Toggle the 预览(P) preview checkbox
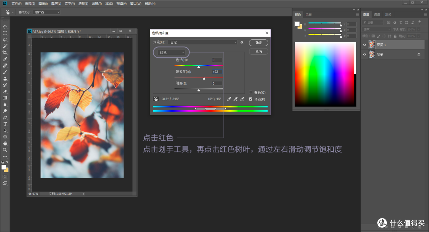Image resolution: width=429 pixels, height=232 pixels. pyautogui.click(x=251, y=99)
